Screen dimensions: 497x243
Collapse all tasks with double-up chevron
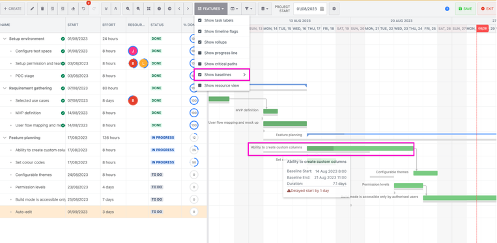tap(116, 9)
